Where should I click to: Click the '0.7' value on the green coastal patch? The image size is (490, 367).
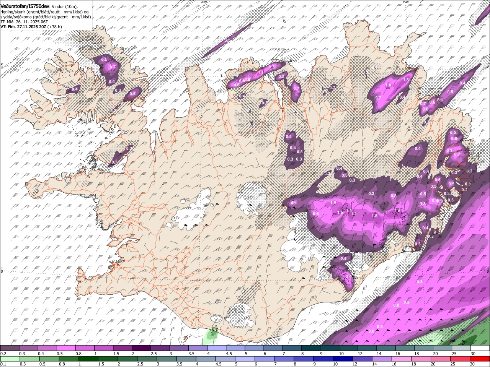215,329
